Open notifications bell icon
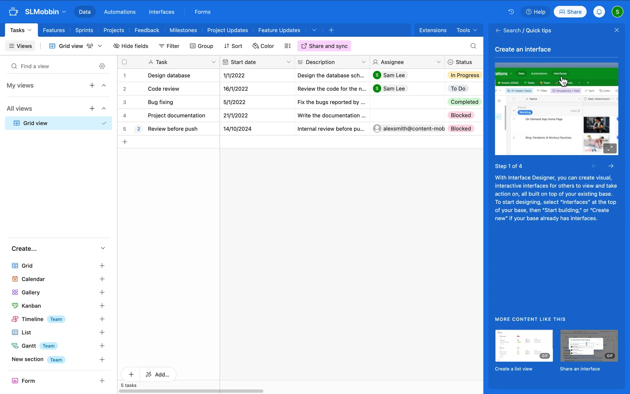630x394 pixels. tap(599, 12)
